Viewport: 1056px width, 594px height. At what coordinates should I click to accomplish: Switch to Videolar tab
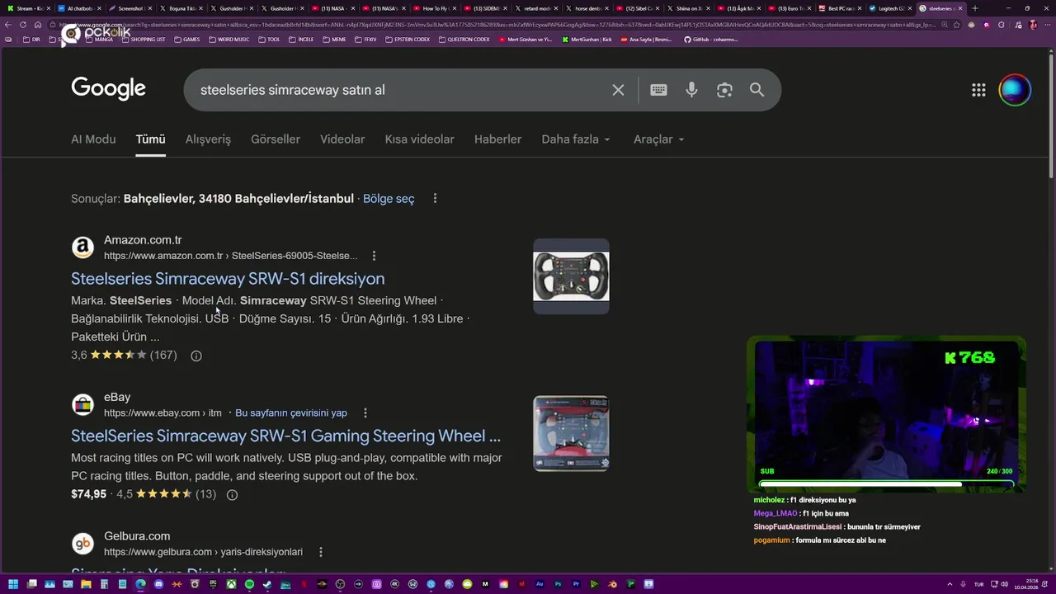342,139
